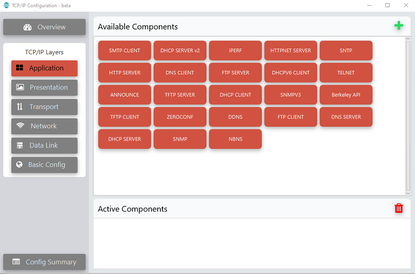Choose the IPERF component
415x274 pixels.
pos(236,51)
